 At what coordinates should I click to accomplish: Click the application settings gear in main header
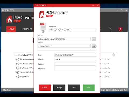(x=100, y=29)
